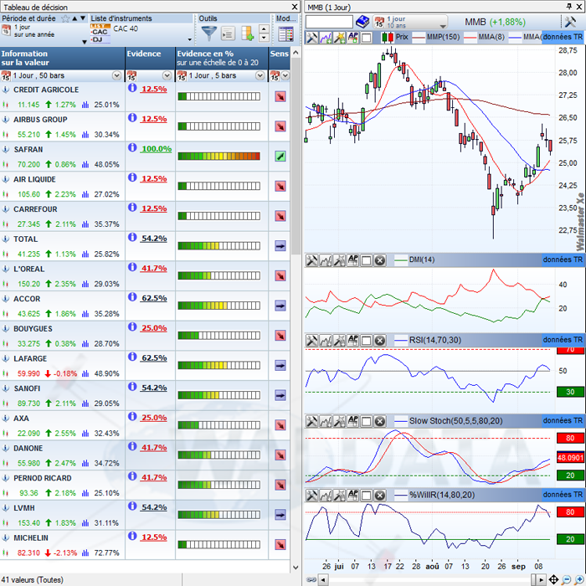
Task: Open settings tools icon in DMI(14) panel
Action: (x=311, y=260)
